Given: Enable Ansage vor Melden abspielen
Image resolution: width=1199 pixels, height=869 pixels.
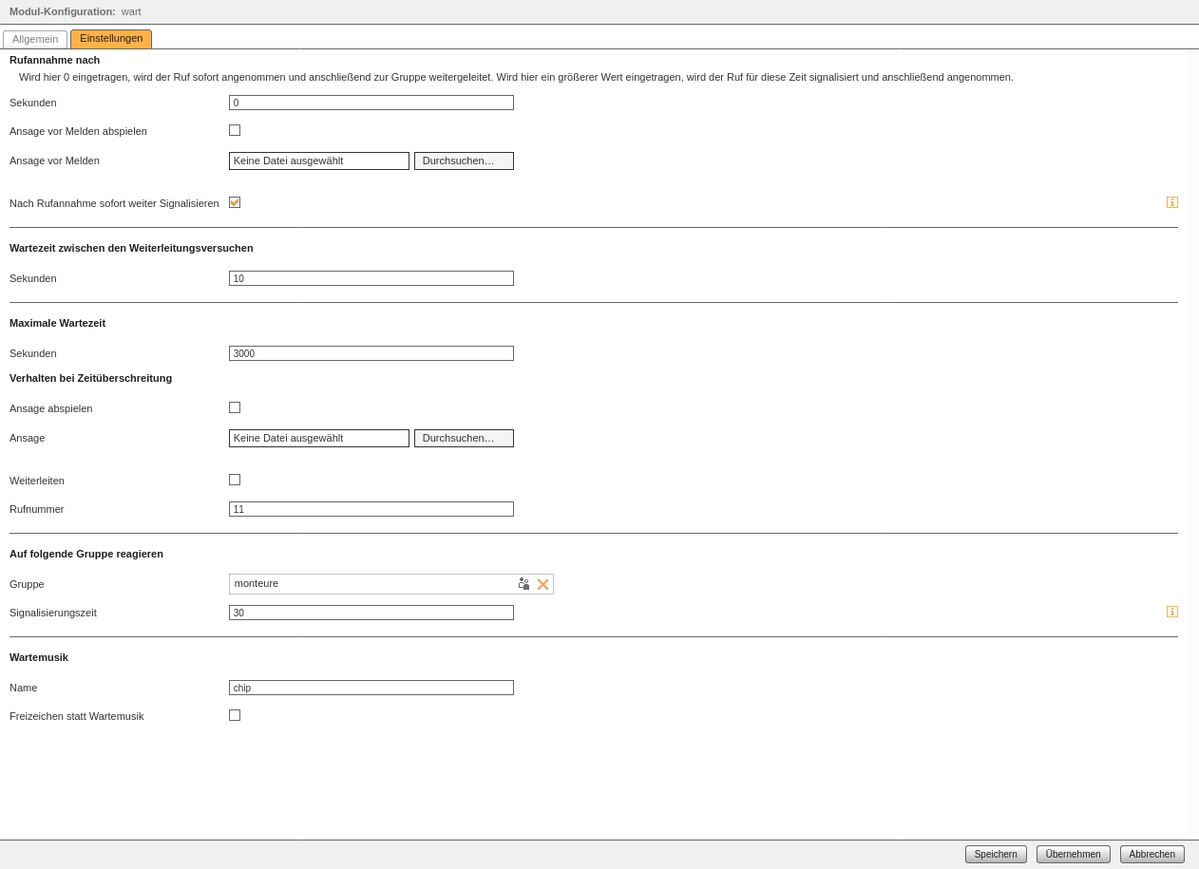Looking at the screenshot, I should pos(234,129).
